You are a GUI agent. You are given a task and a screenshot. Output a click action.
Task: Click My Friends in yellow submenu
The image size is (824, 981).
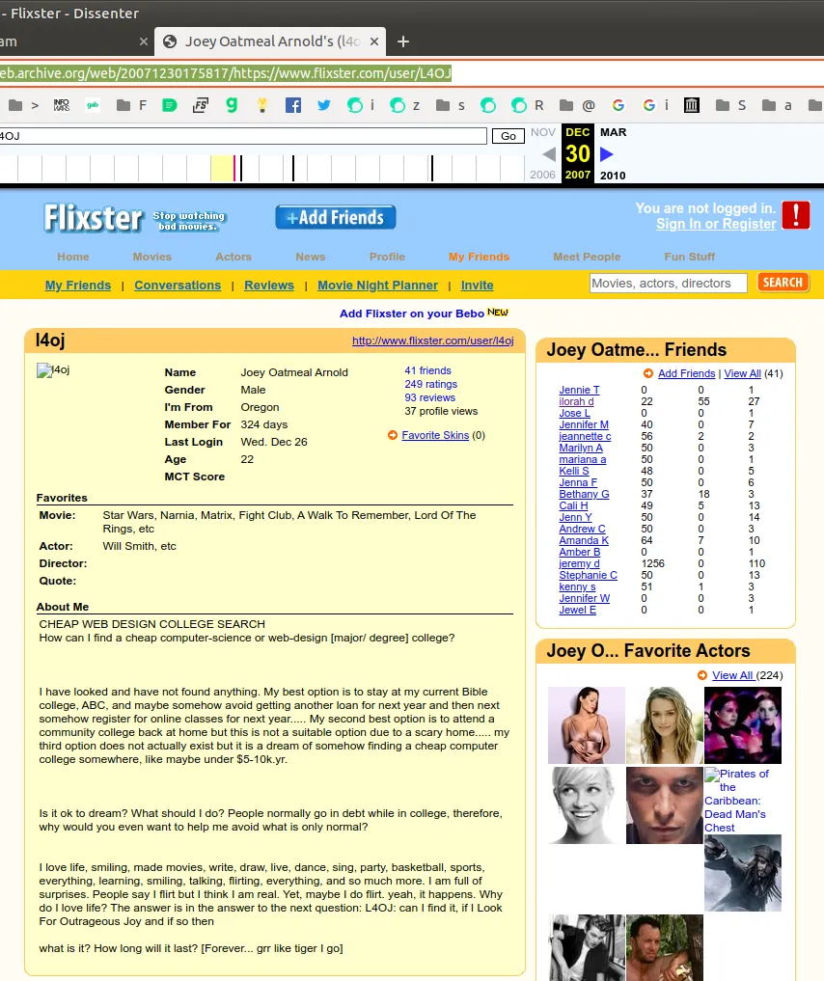click(77, 285)
